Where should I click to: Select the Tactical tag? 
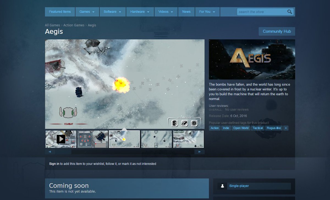[x=258, y=128]
